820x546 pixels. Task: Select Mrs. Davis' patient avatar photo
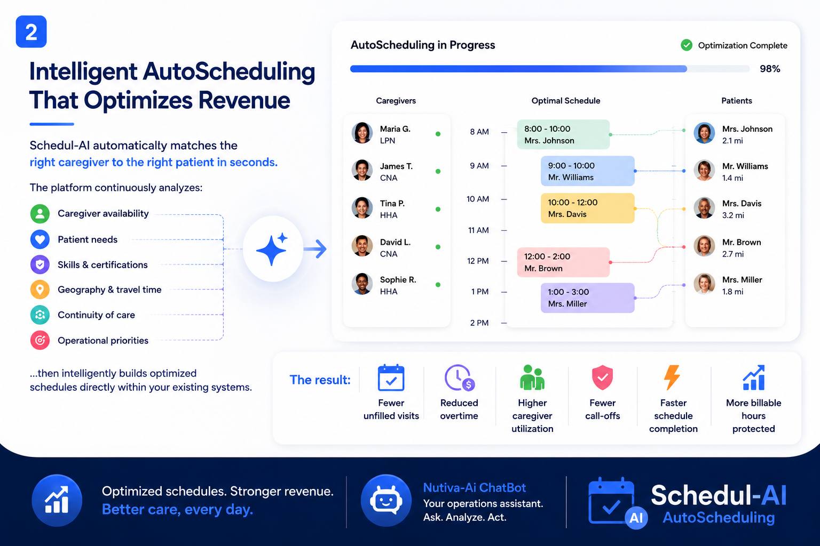click(704, 208)
